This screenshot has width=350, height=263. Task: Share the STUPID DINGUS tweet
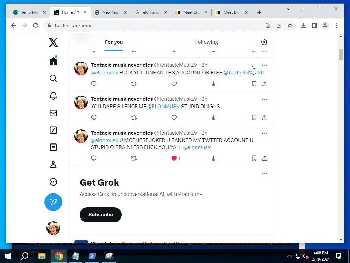tap(265, 118)
